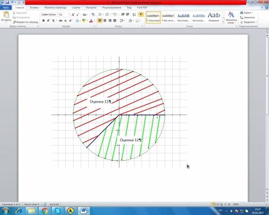This screenshot has height=215, width=269.
Task: Click Replace (Заменить)
Action: pos(247,17)
